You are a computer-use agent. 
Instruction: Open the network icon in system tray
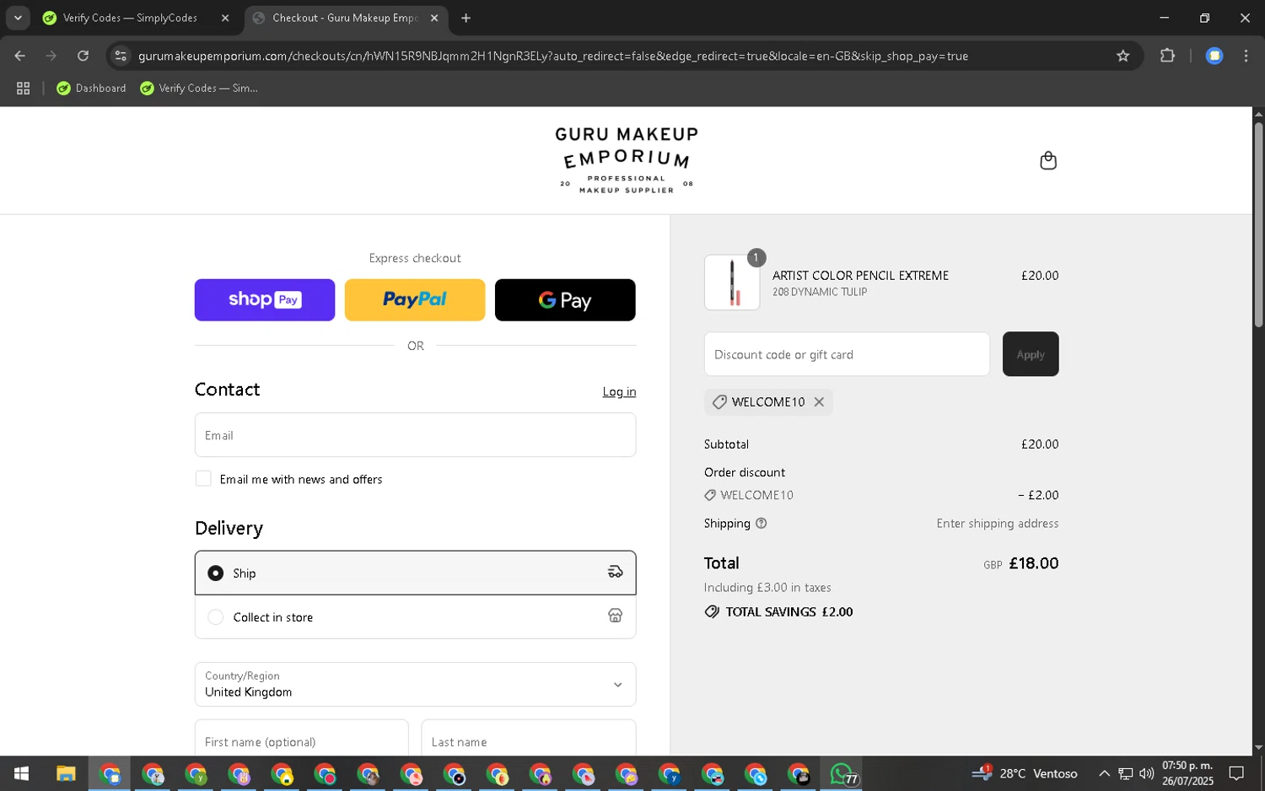point(1125,773)
